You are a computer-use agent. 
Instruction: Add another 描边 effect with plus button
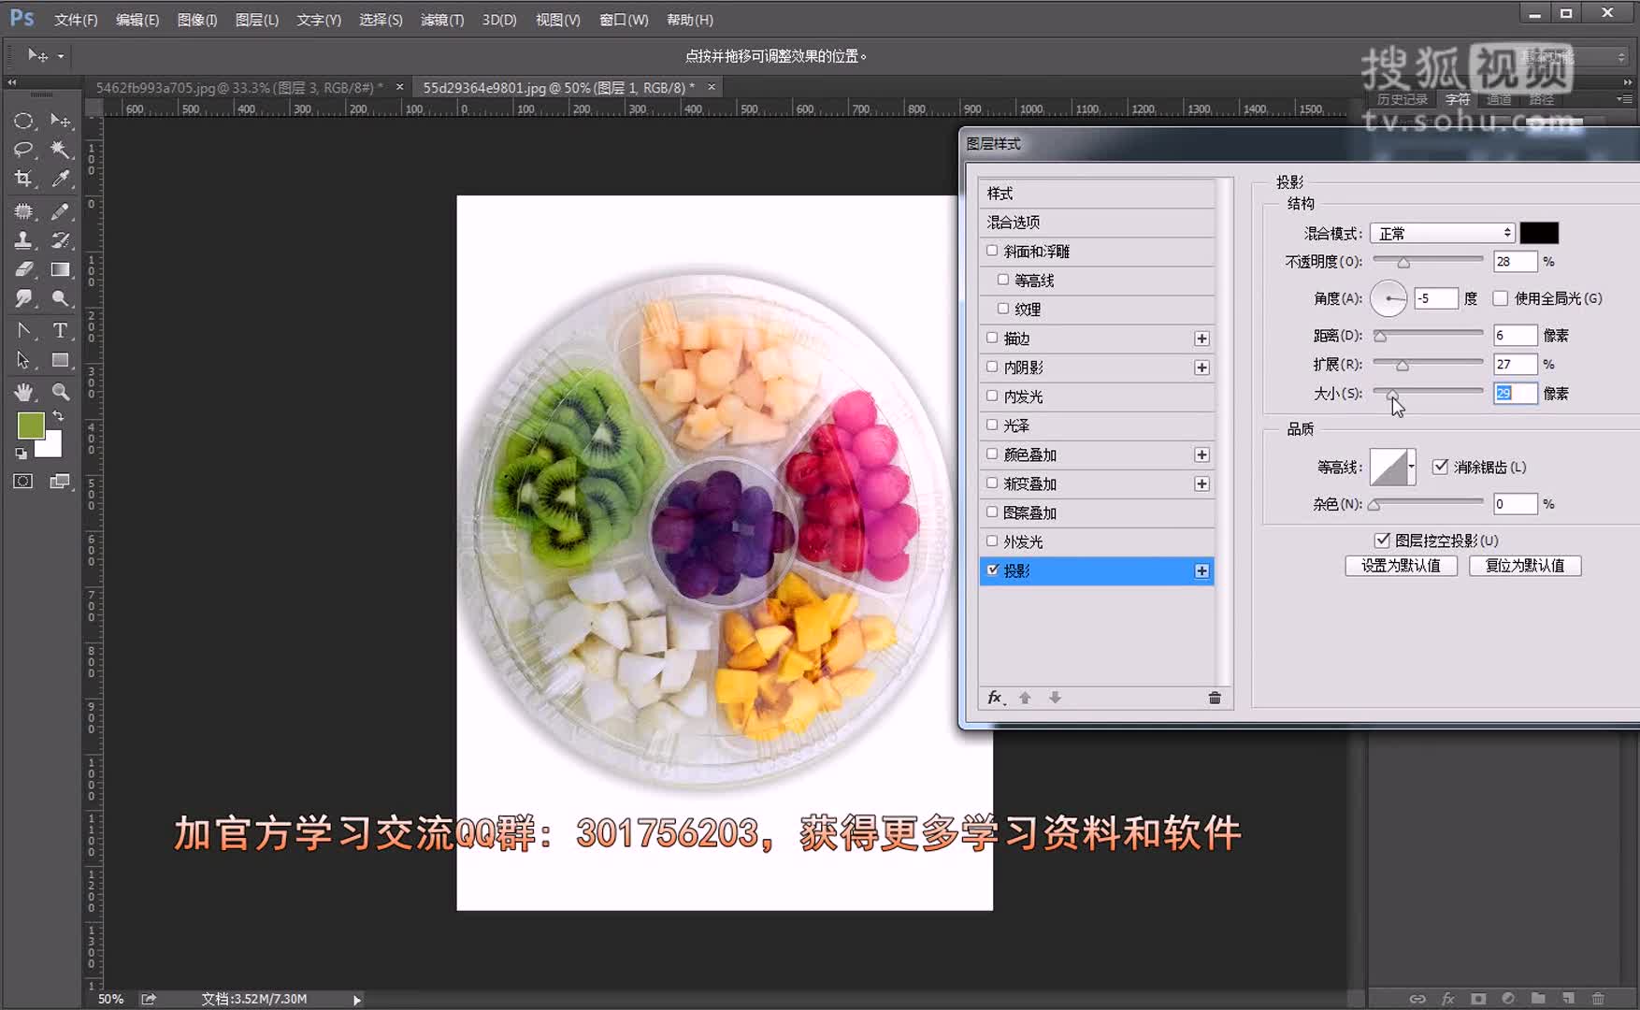(x=1201, y=339)
